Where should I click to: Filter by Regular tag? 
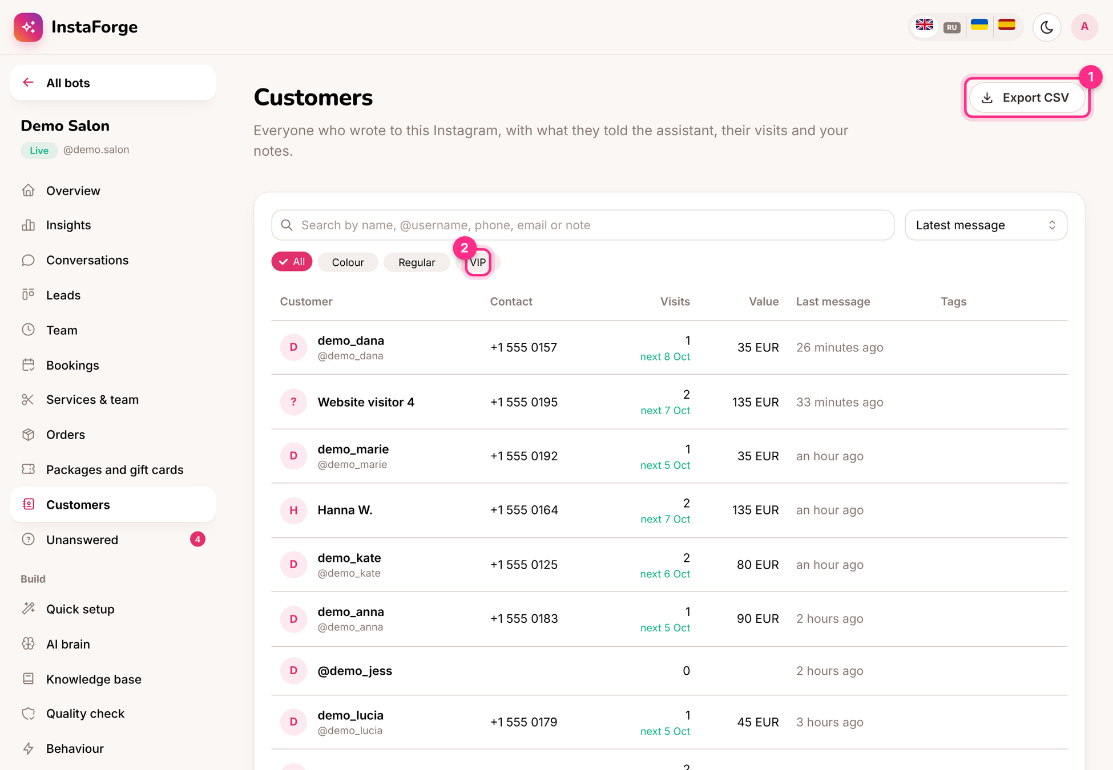417,262
